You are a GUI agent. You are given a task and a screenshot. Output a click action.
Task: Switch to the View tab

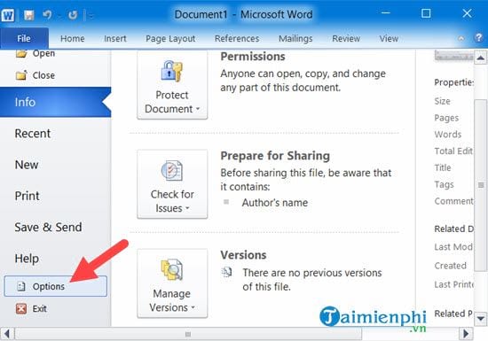tap(389, 38)
